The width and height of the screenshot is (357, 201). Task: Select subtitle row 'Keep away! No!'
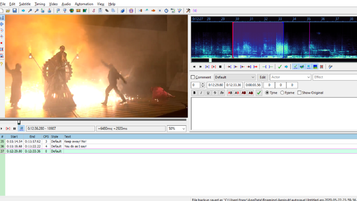pyautogui.click(x=178, y=142)
